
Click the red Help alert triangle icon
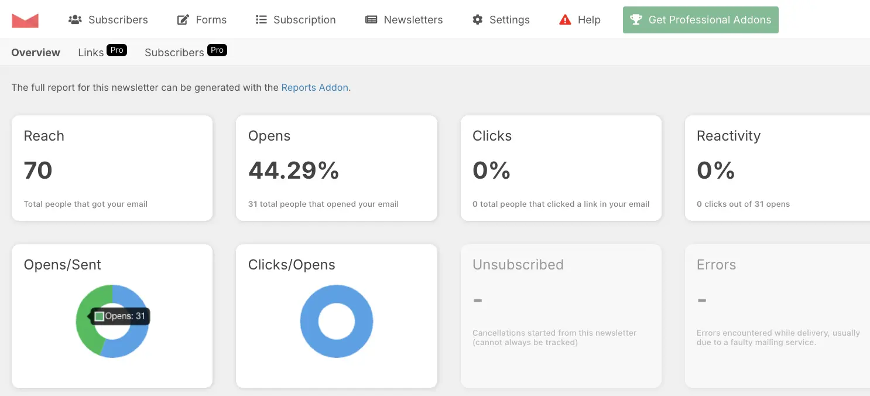564,19
